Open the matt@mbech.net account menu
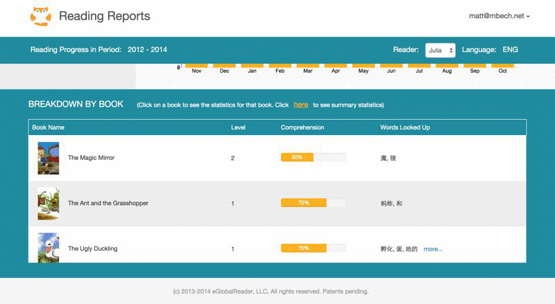Image resolution: width=555 pixels, height=304 pixels. click(x=499, y=16)
